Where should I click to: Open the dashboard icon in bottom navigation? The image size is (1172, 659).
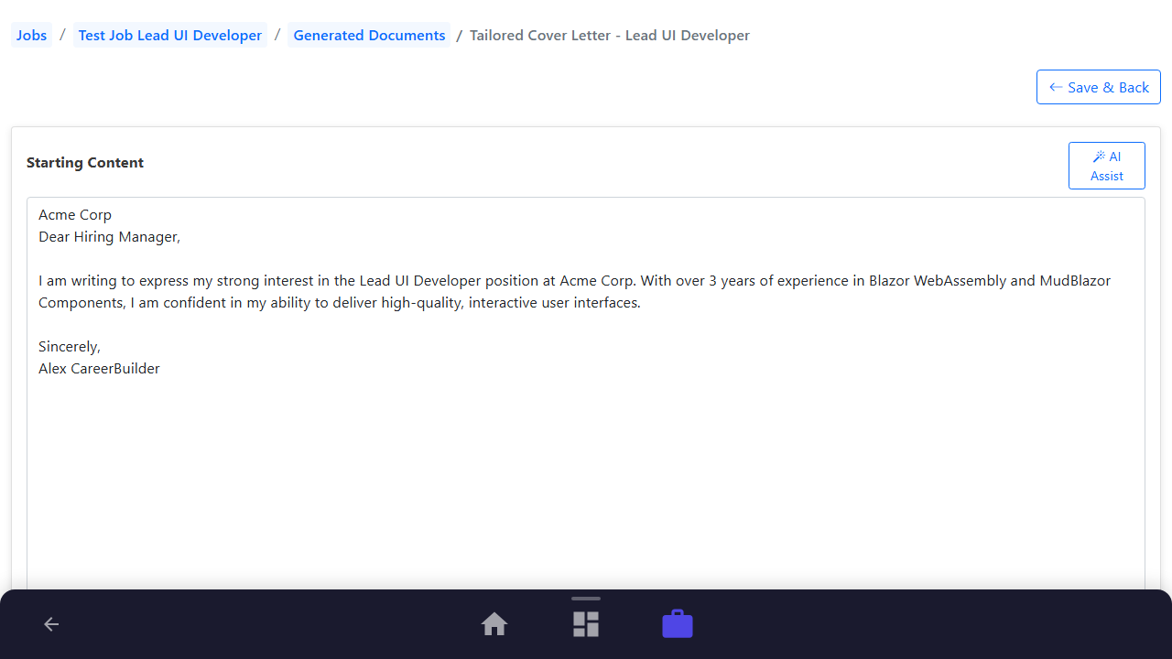coord(586,624)
